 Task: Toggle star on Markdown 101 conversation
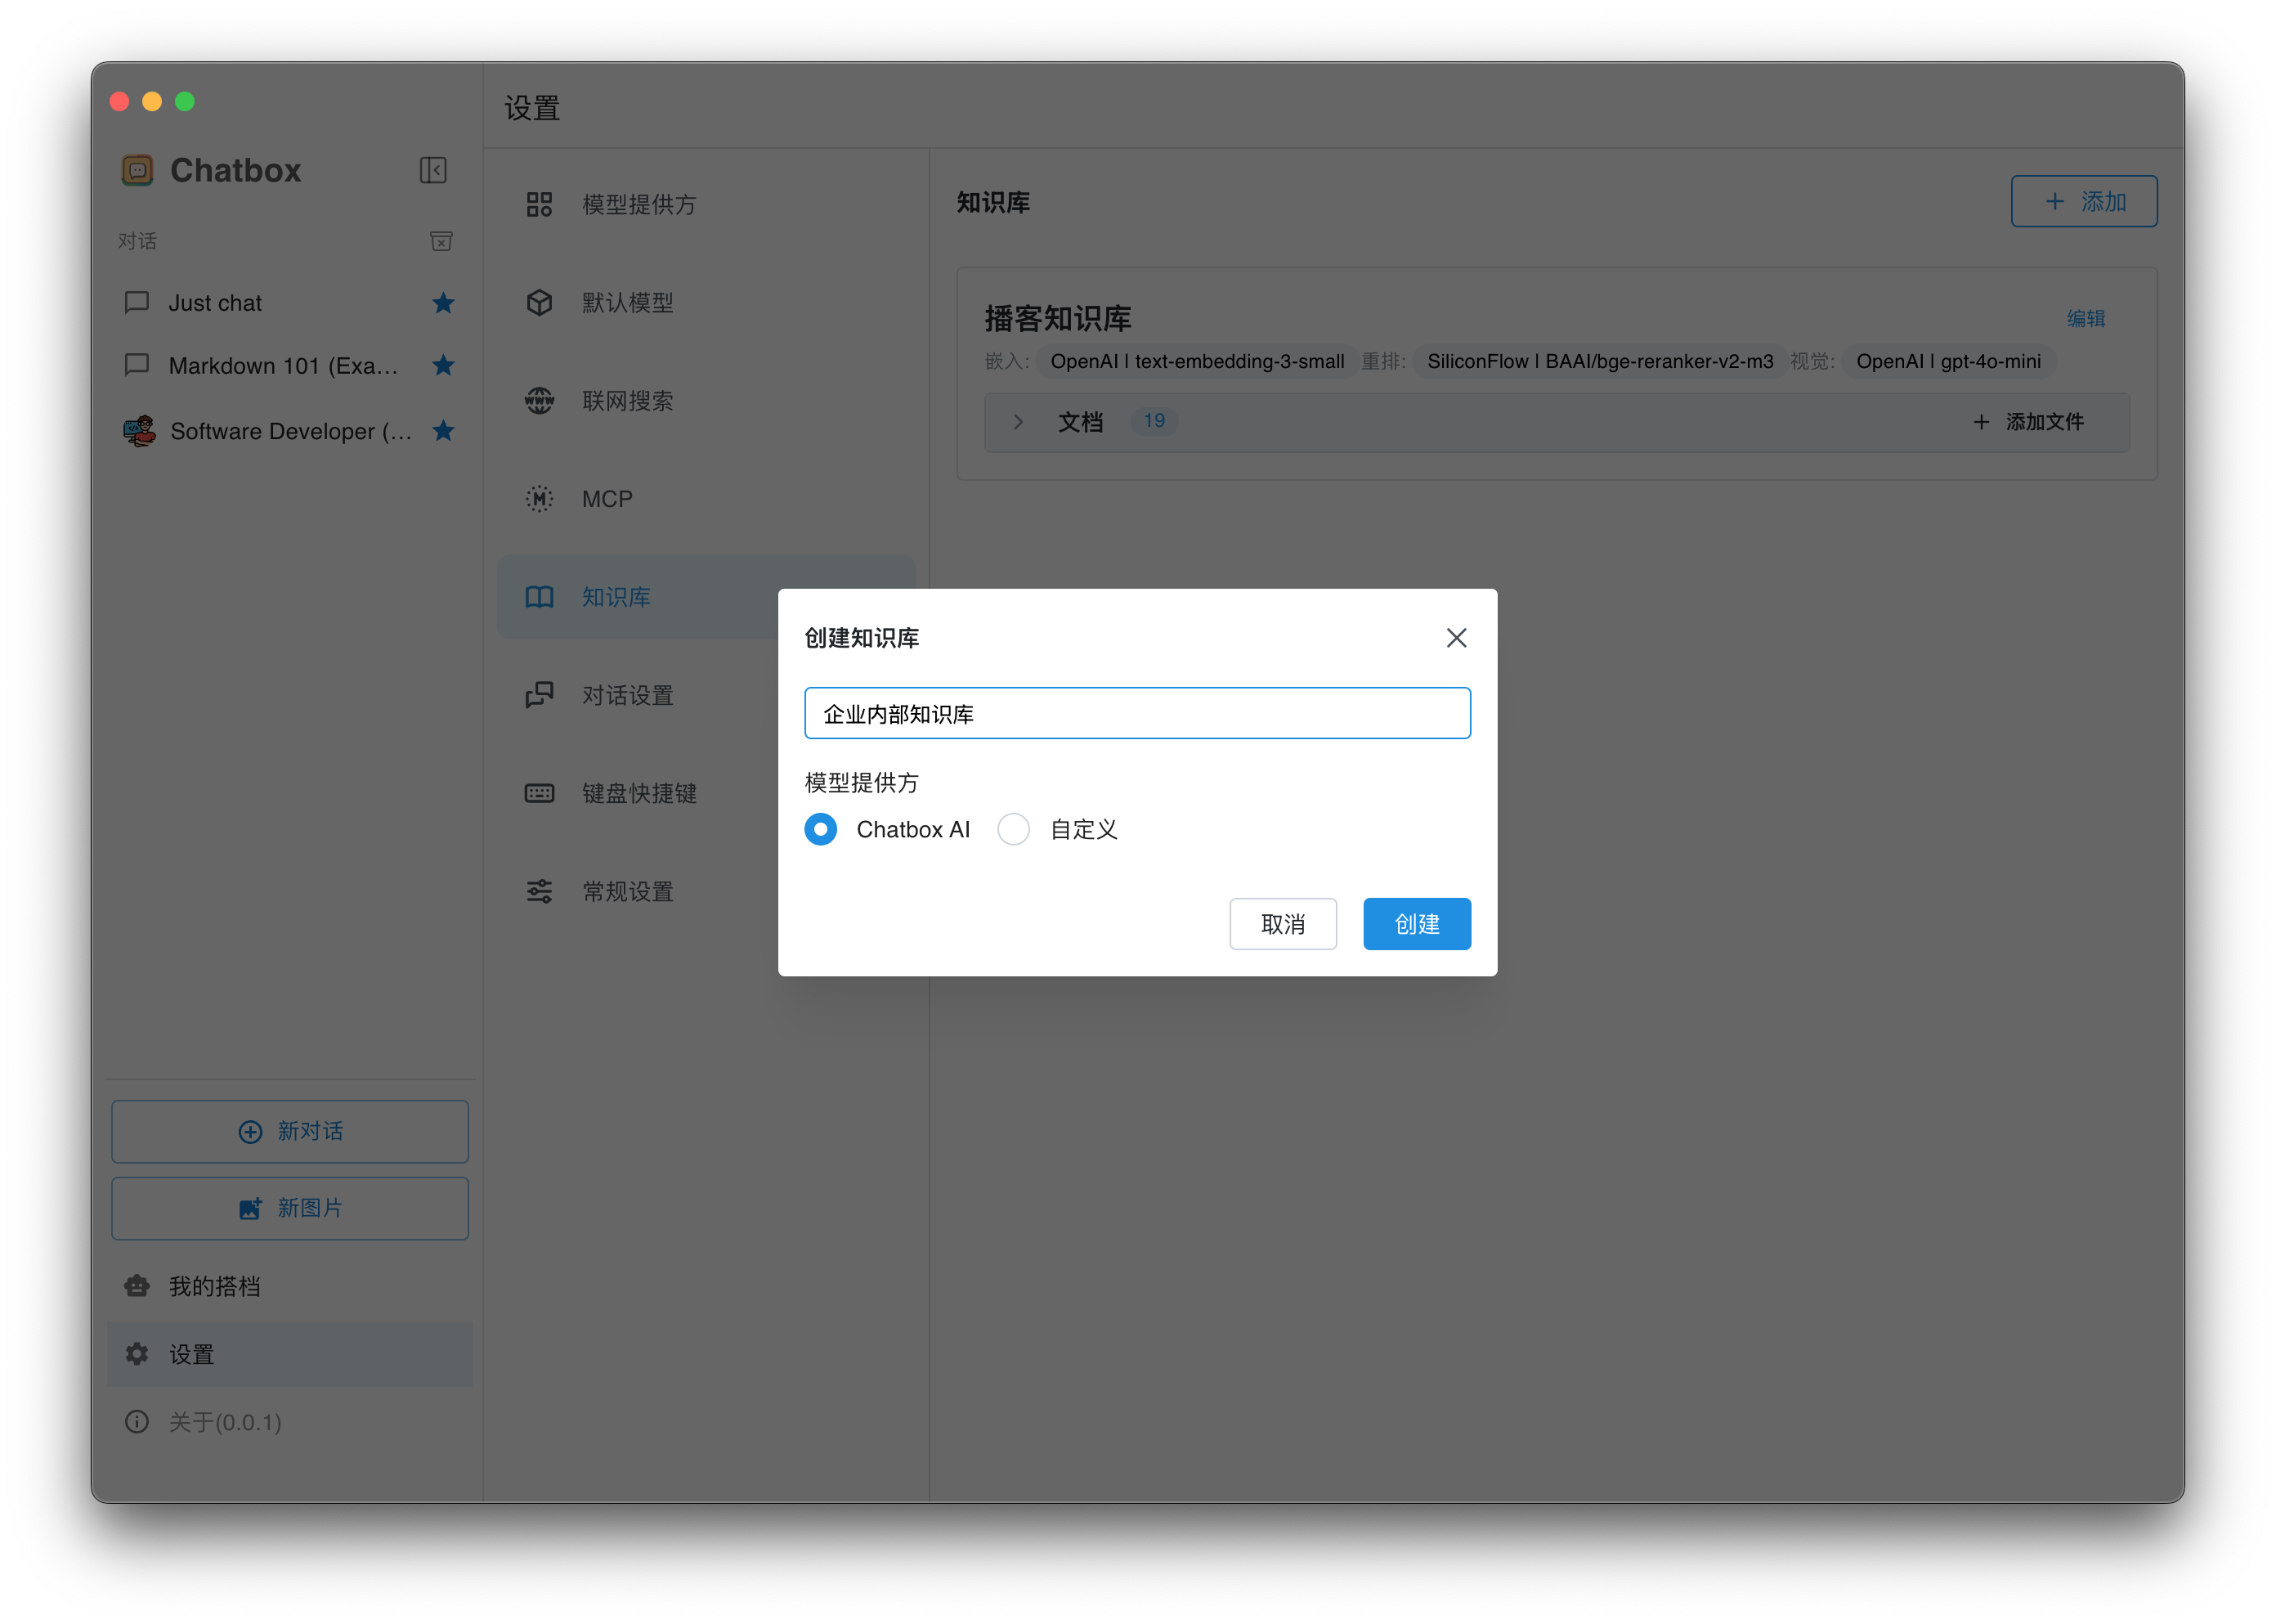click(x=444, y=366)
